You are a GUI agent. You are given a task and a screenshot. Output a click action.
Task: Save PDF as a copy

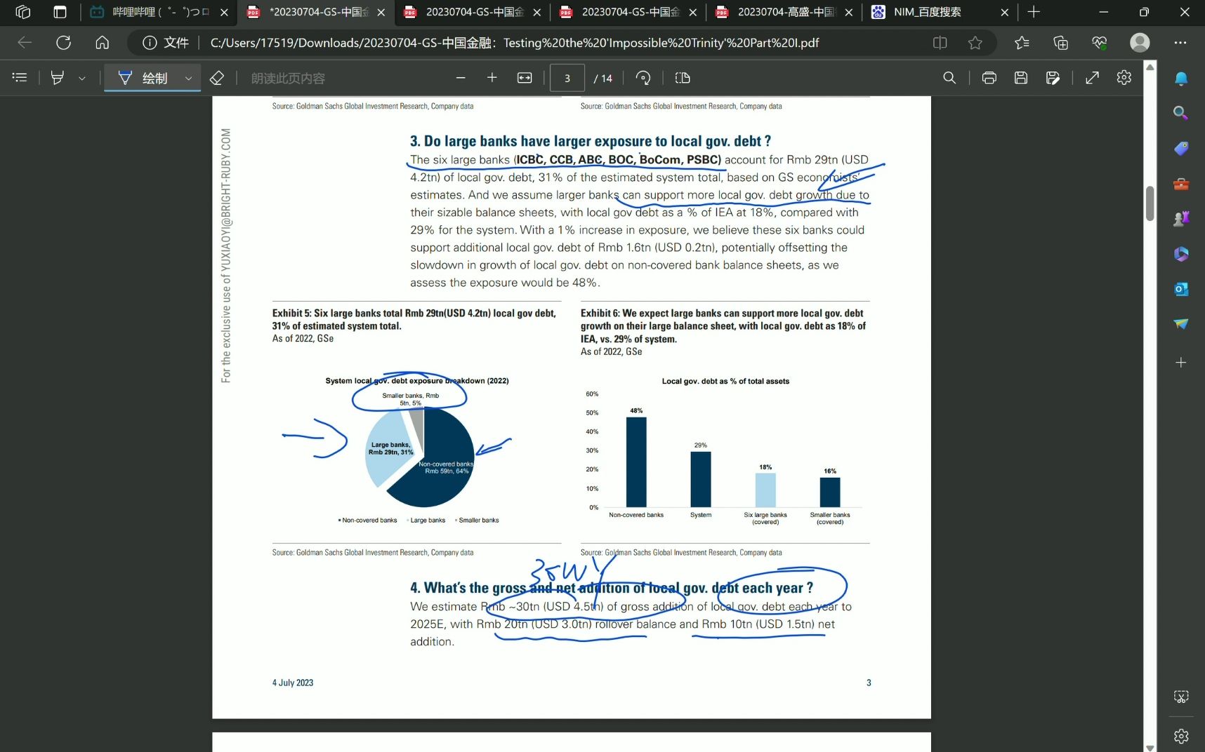[1053, 78]
